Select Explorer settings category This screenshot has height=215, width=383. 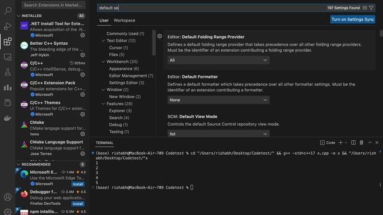click(x=120, y=110)
